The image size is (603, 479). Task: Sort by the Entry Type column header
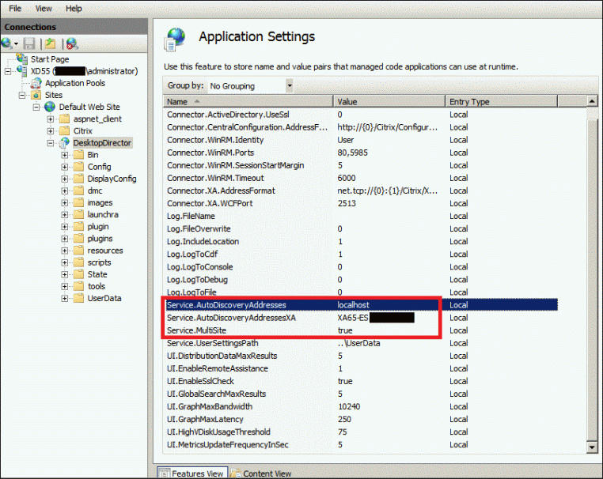click(501, 101)
